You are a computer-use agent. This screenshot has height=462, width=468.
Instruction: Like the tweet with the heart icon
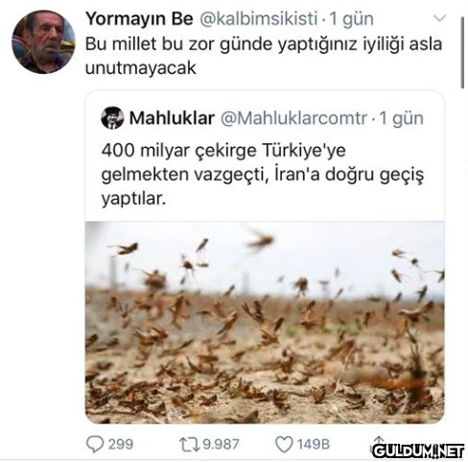(x=284, y=445)
